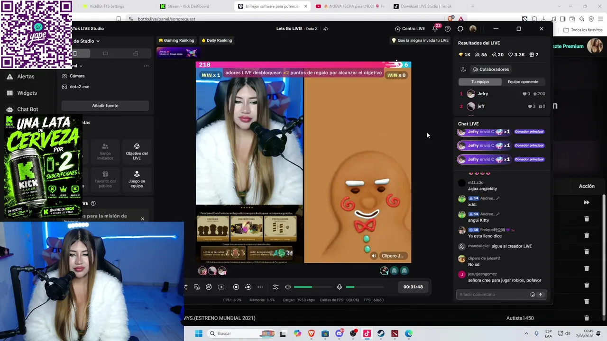Click the add-screen icon in bottom toolbar
607x341 pixels.
[221, 287]
